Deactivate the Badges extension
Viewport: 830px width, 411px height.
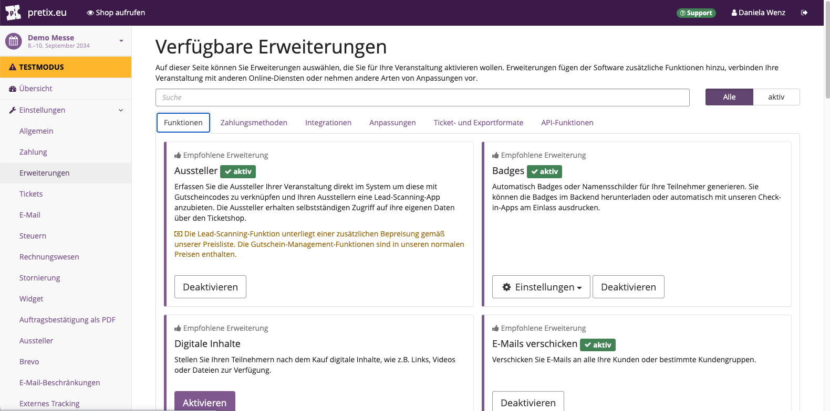coord(628,287)
